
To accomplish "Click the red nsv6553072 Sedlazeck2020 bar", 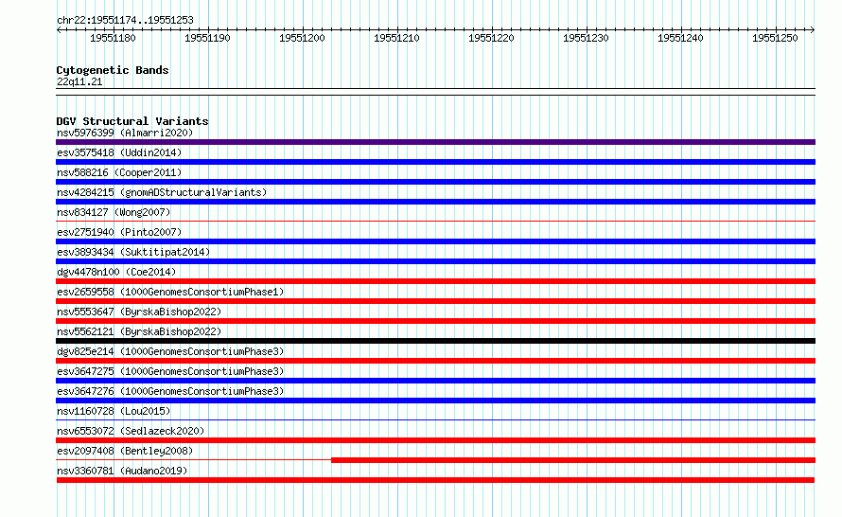I will pyautogui.click(x=435, y=440).
